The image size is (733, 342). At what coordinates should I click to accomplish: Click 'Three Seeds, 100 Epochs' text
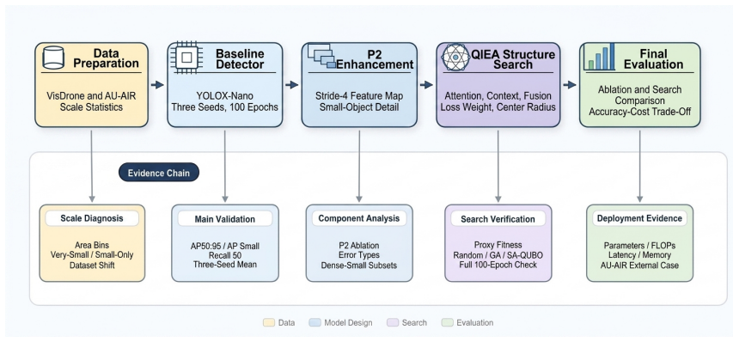pos(225,107)
